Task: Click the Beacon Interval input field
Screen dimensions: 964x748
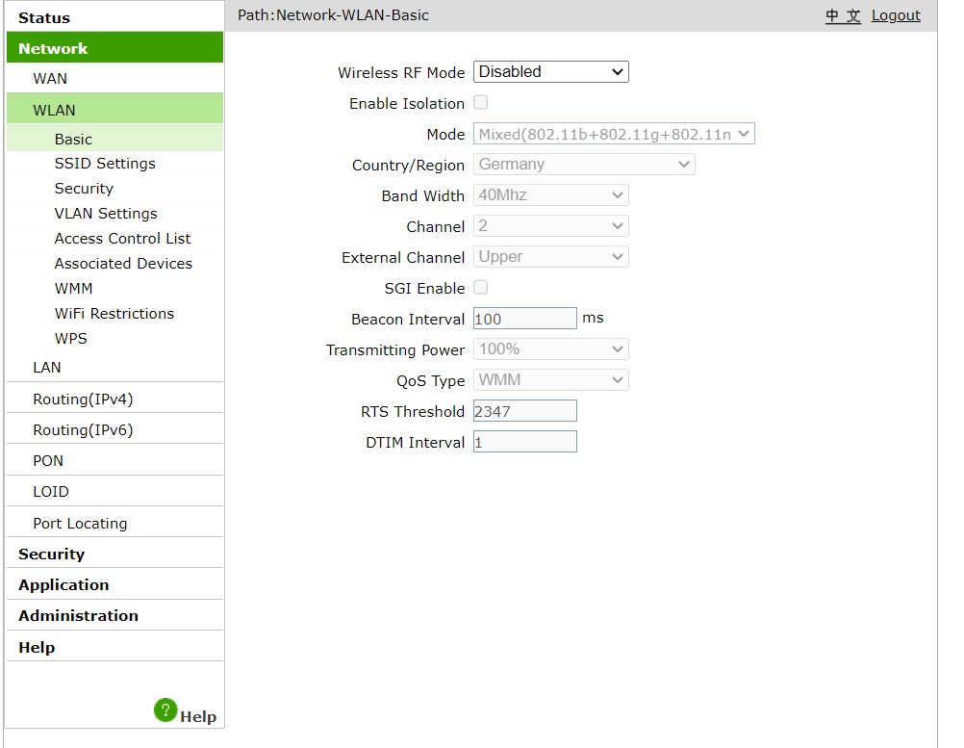Action: coord(524,319)
